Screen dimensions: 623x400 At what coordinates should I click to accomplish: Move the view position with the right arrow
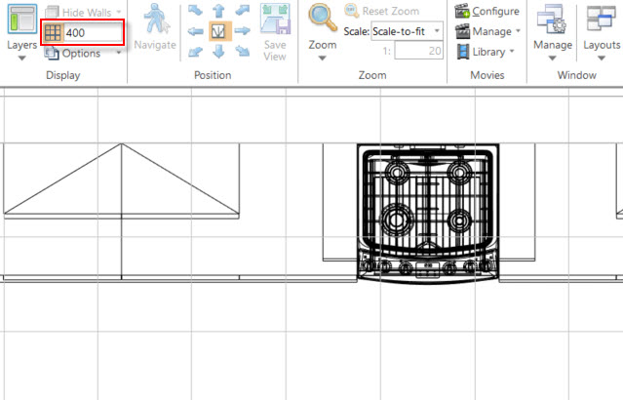(243, 30)
